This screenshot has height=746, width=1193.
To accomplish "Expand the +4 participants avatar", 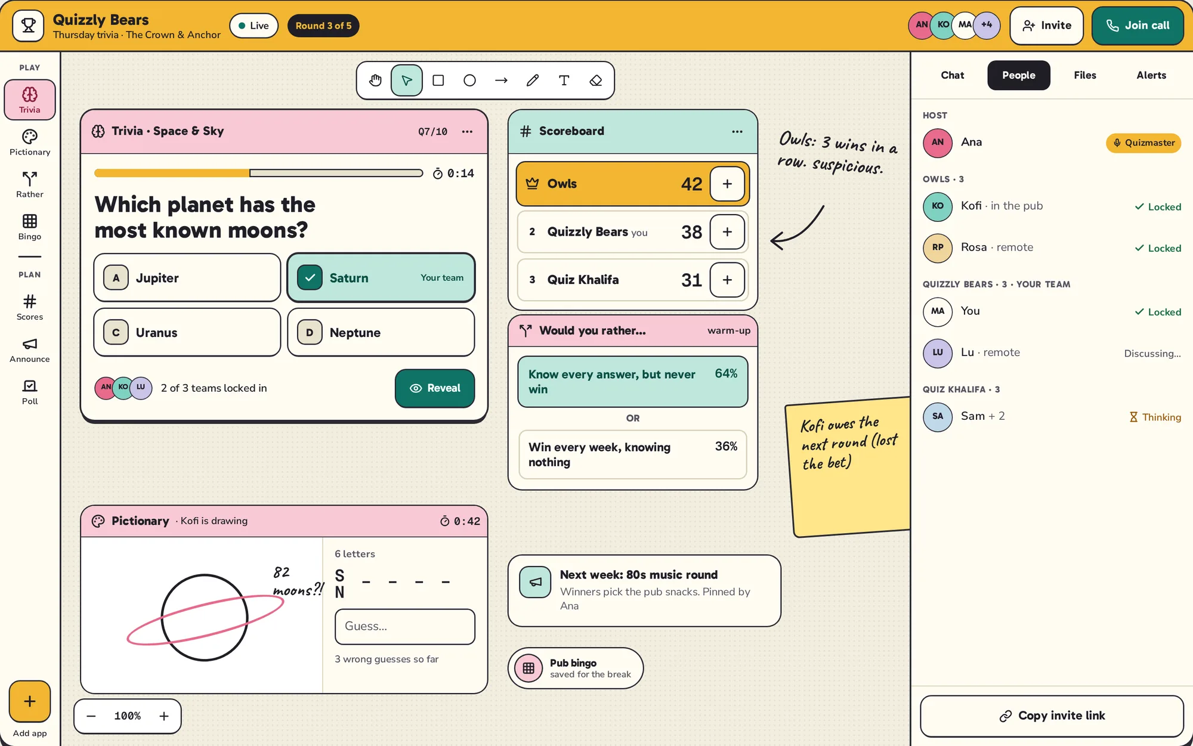I will 987,25.
